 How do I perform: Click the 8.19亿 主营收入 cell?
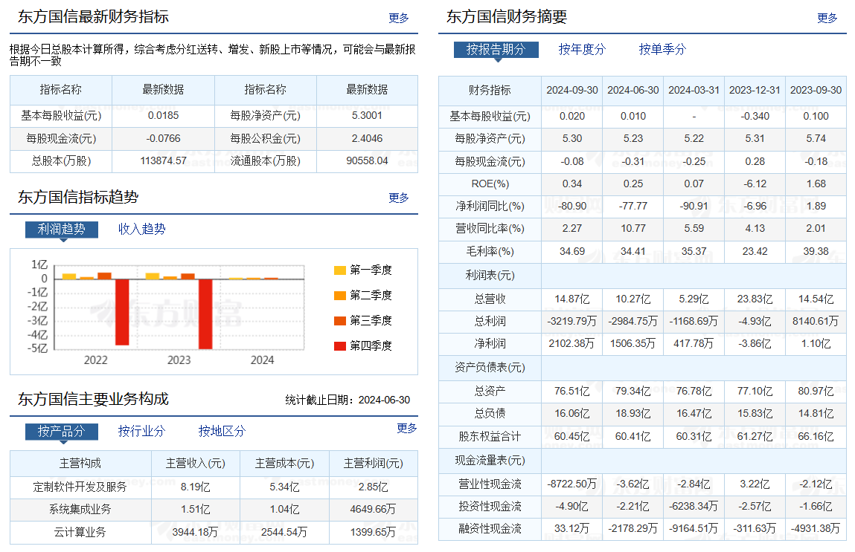click(195, 487)
